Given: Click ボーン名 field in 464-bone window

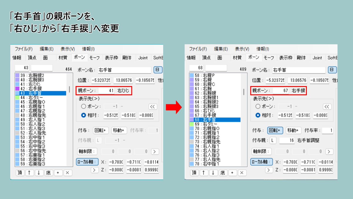Looking at the screenshot, I should coord(124,70).
